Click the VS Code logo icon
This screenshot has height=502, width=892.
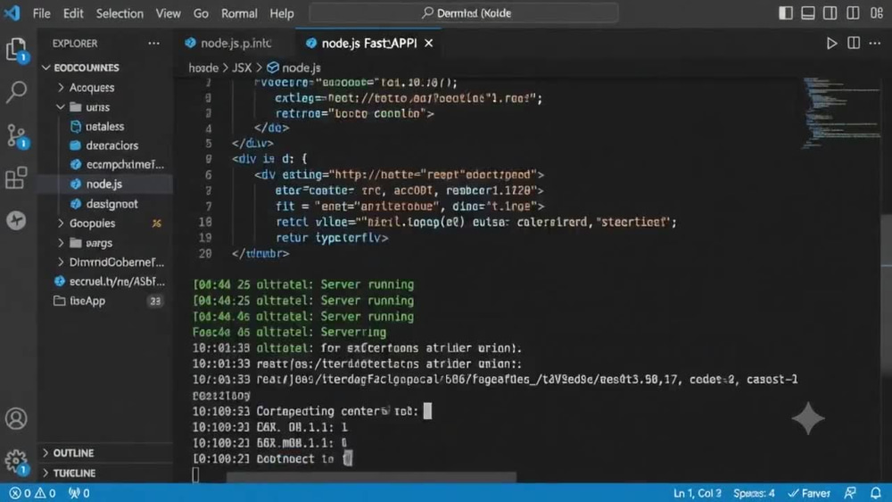pos(12,12)
